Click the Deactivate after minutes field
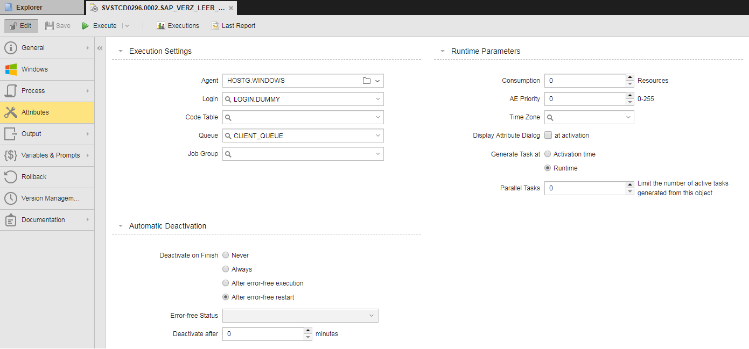749x349 pixels. 263,334
